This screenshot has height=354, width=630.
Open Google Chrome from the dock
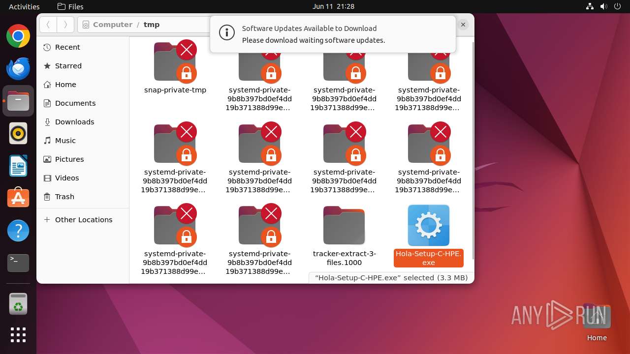click(x=18, y=36)
